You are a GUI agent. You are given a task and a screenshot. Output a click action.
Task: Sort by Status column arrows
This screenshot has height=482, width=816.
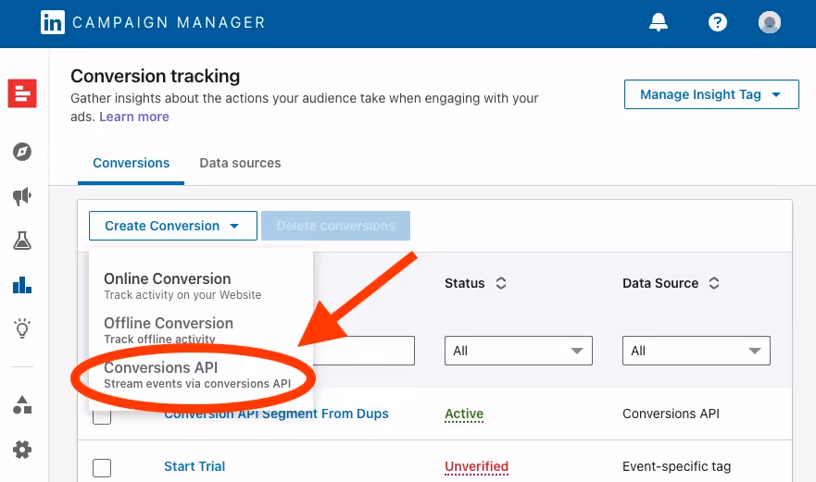[501, 283]
